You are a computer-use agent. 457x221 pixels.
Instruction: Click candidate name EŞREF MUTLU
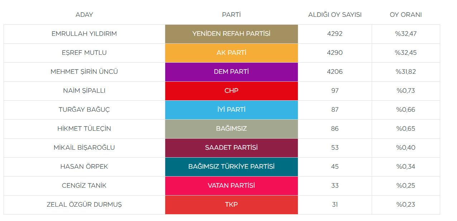pyautogui.click(x=84, y=53)
